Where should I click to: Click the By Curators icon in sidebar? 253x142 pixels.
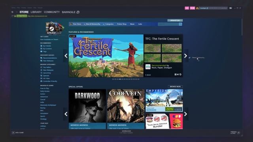(41, 49)
